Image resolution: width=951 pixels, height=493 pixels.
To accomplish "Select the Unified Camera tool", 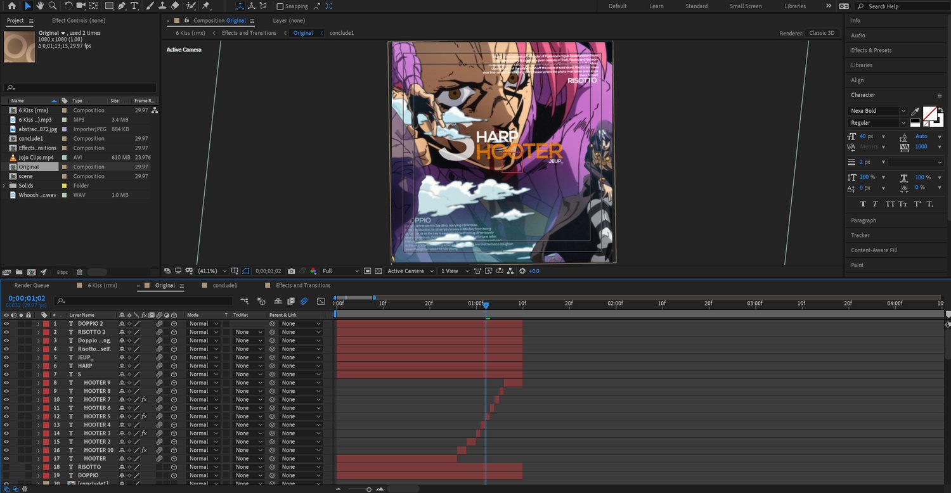I will pos(81,6).
